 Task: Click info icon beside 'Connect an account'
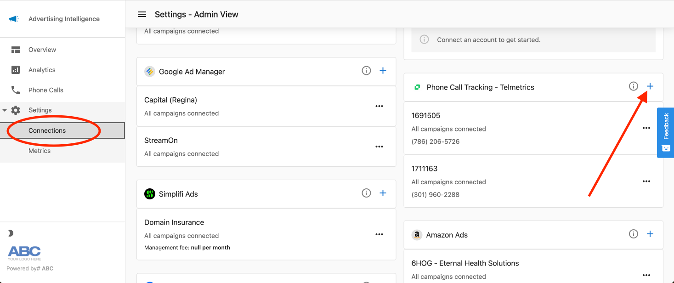click(424, 40)
